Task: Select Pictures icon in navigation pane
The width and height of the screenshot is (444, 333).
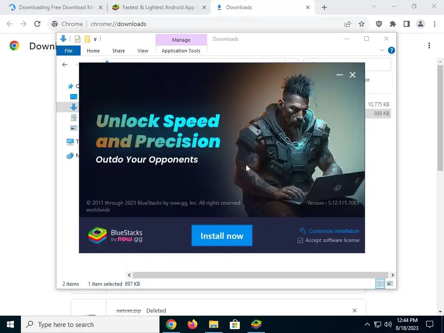Action: (74, 128)
